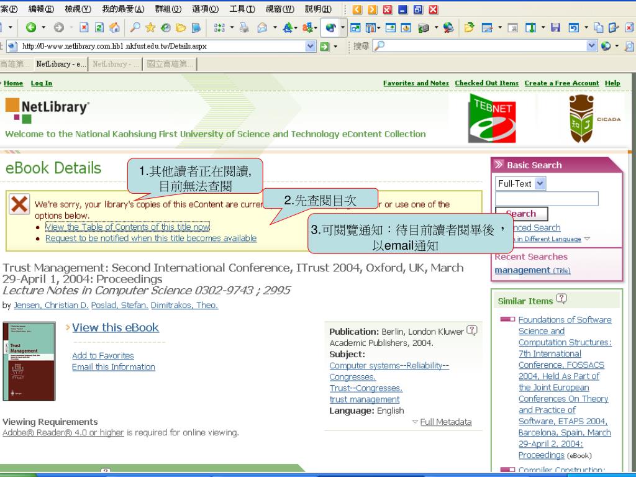636x477 pixels.
Task: Click the green Go arrow beside address bar
Action: pyautogui.click(x=324, y=46)
